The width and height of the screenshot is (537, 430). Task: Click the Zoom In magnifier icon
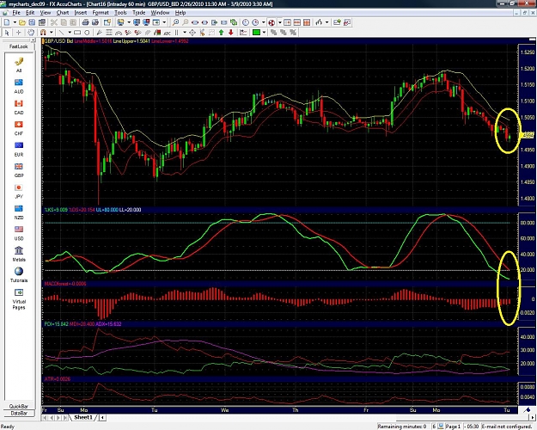pyautogui.click(x=175, y=22)
